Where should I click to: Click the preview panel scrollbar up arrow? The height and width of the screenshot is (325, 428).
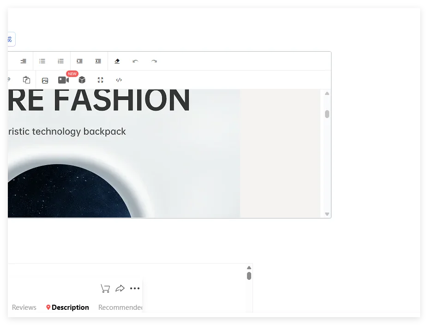point(249,268)
